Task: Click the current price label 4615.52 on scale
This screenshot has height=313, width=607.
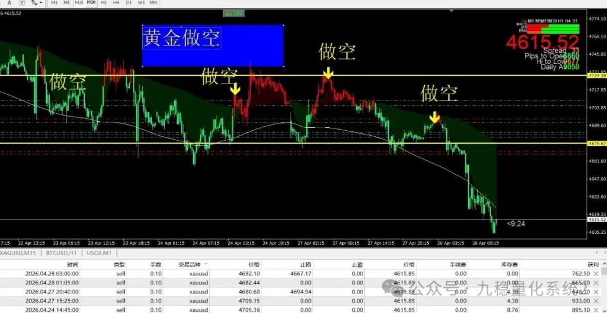Action: coord(597,219)
